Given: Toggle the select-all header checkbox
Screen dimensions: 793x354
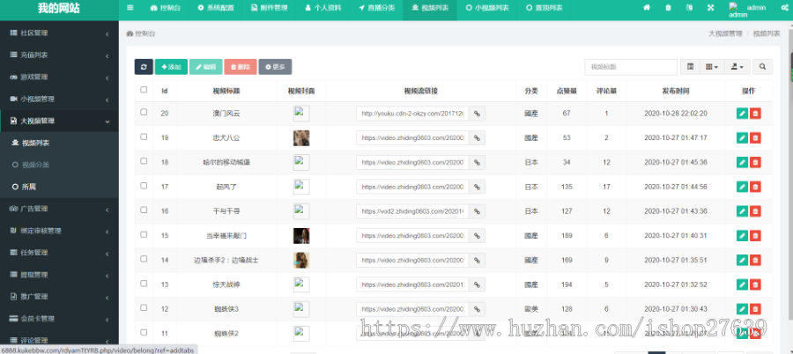Looking at the screenshot, I should tap(144, 90).
